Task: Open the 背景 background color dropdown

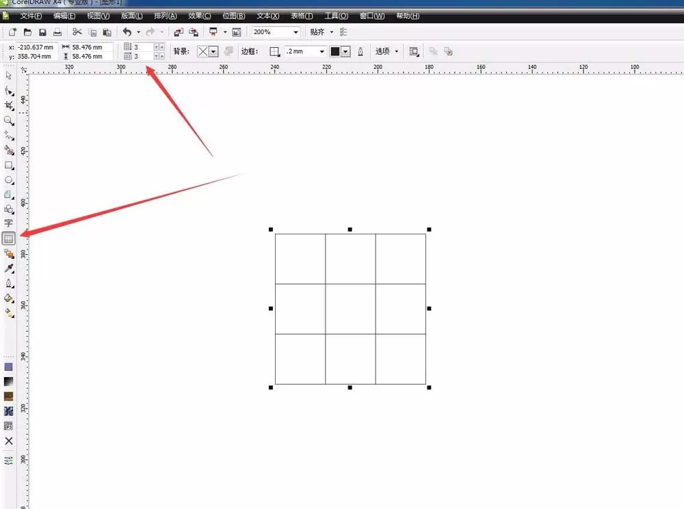Action: pos(213,51)
